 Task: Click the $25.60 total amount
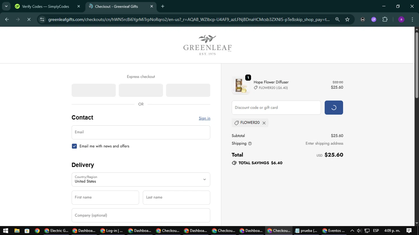point(334,155)
